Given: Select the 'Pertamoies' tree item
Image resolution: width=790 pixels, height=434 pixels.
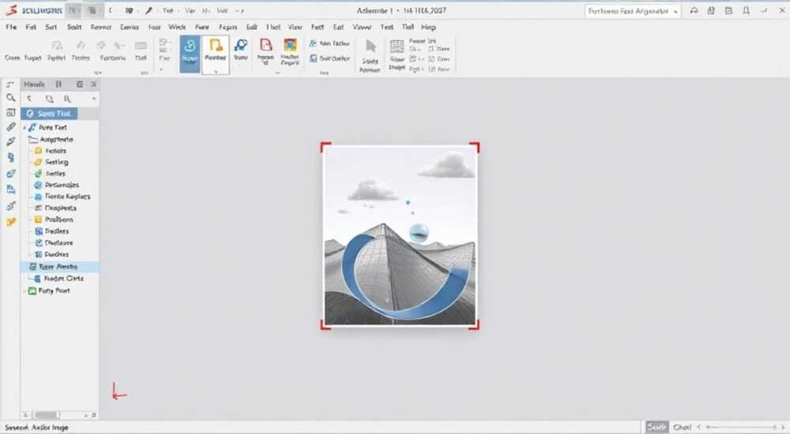Looking at the screenshot, I should point(56,185).
